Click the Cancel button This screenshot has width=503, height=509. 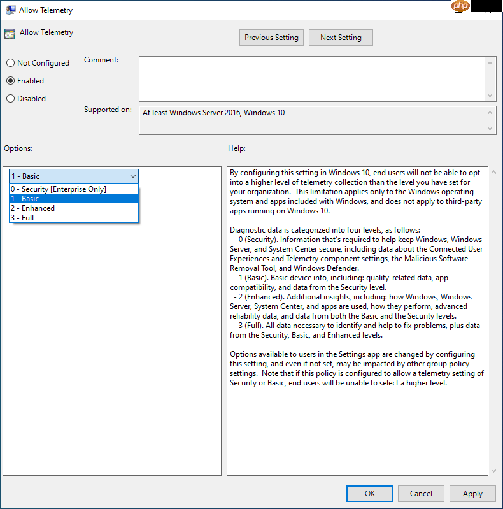tap(421, 494)
